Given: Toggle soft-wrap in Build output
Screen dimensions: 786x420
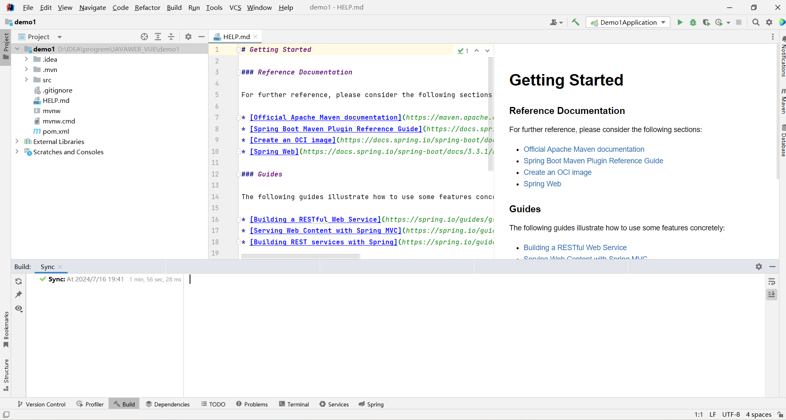Looking at the screenshot, I should [x=772, y=281].
